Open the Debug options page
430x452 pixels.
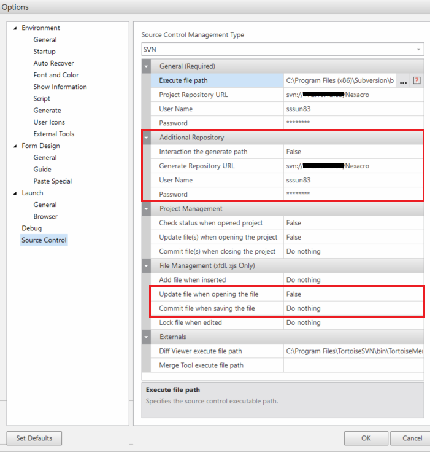pyautogui.click(x=32, y=228)
